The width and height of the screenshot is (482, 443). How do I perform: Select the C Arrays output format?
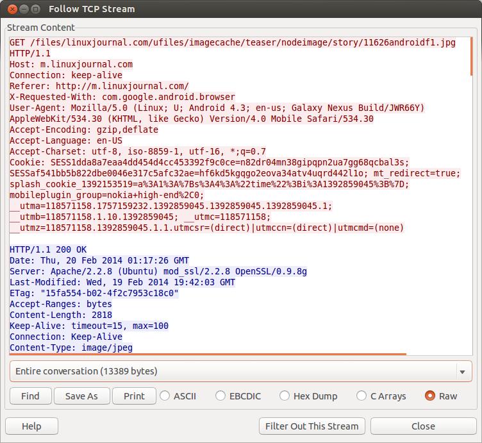(361, 396)
